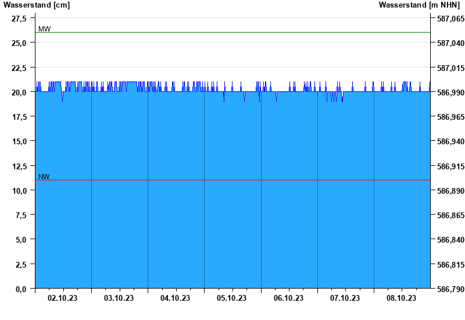Select the 04.10.23 date label

click(x=176, y=298)
